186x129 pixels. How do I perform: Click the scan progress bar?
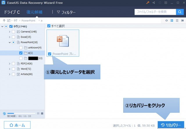click(x=21, y=113)
